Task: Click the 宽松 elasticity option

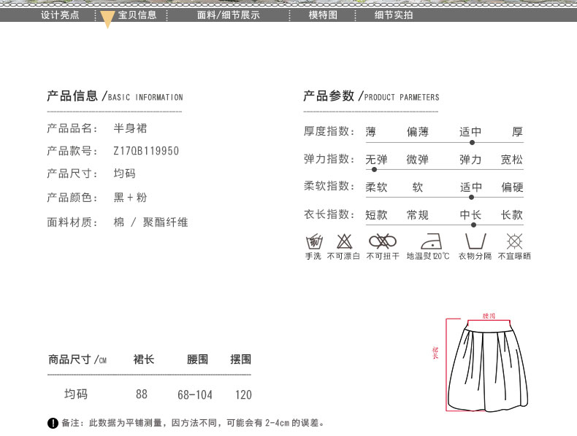Action: coord(512,160)
